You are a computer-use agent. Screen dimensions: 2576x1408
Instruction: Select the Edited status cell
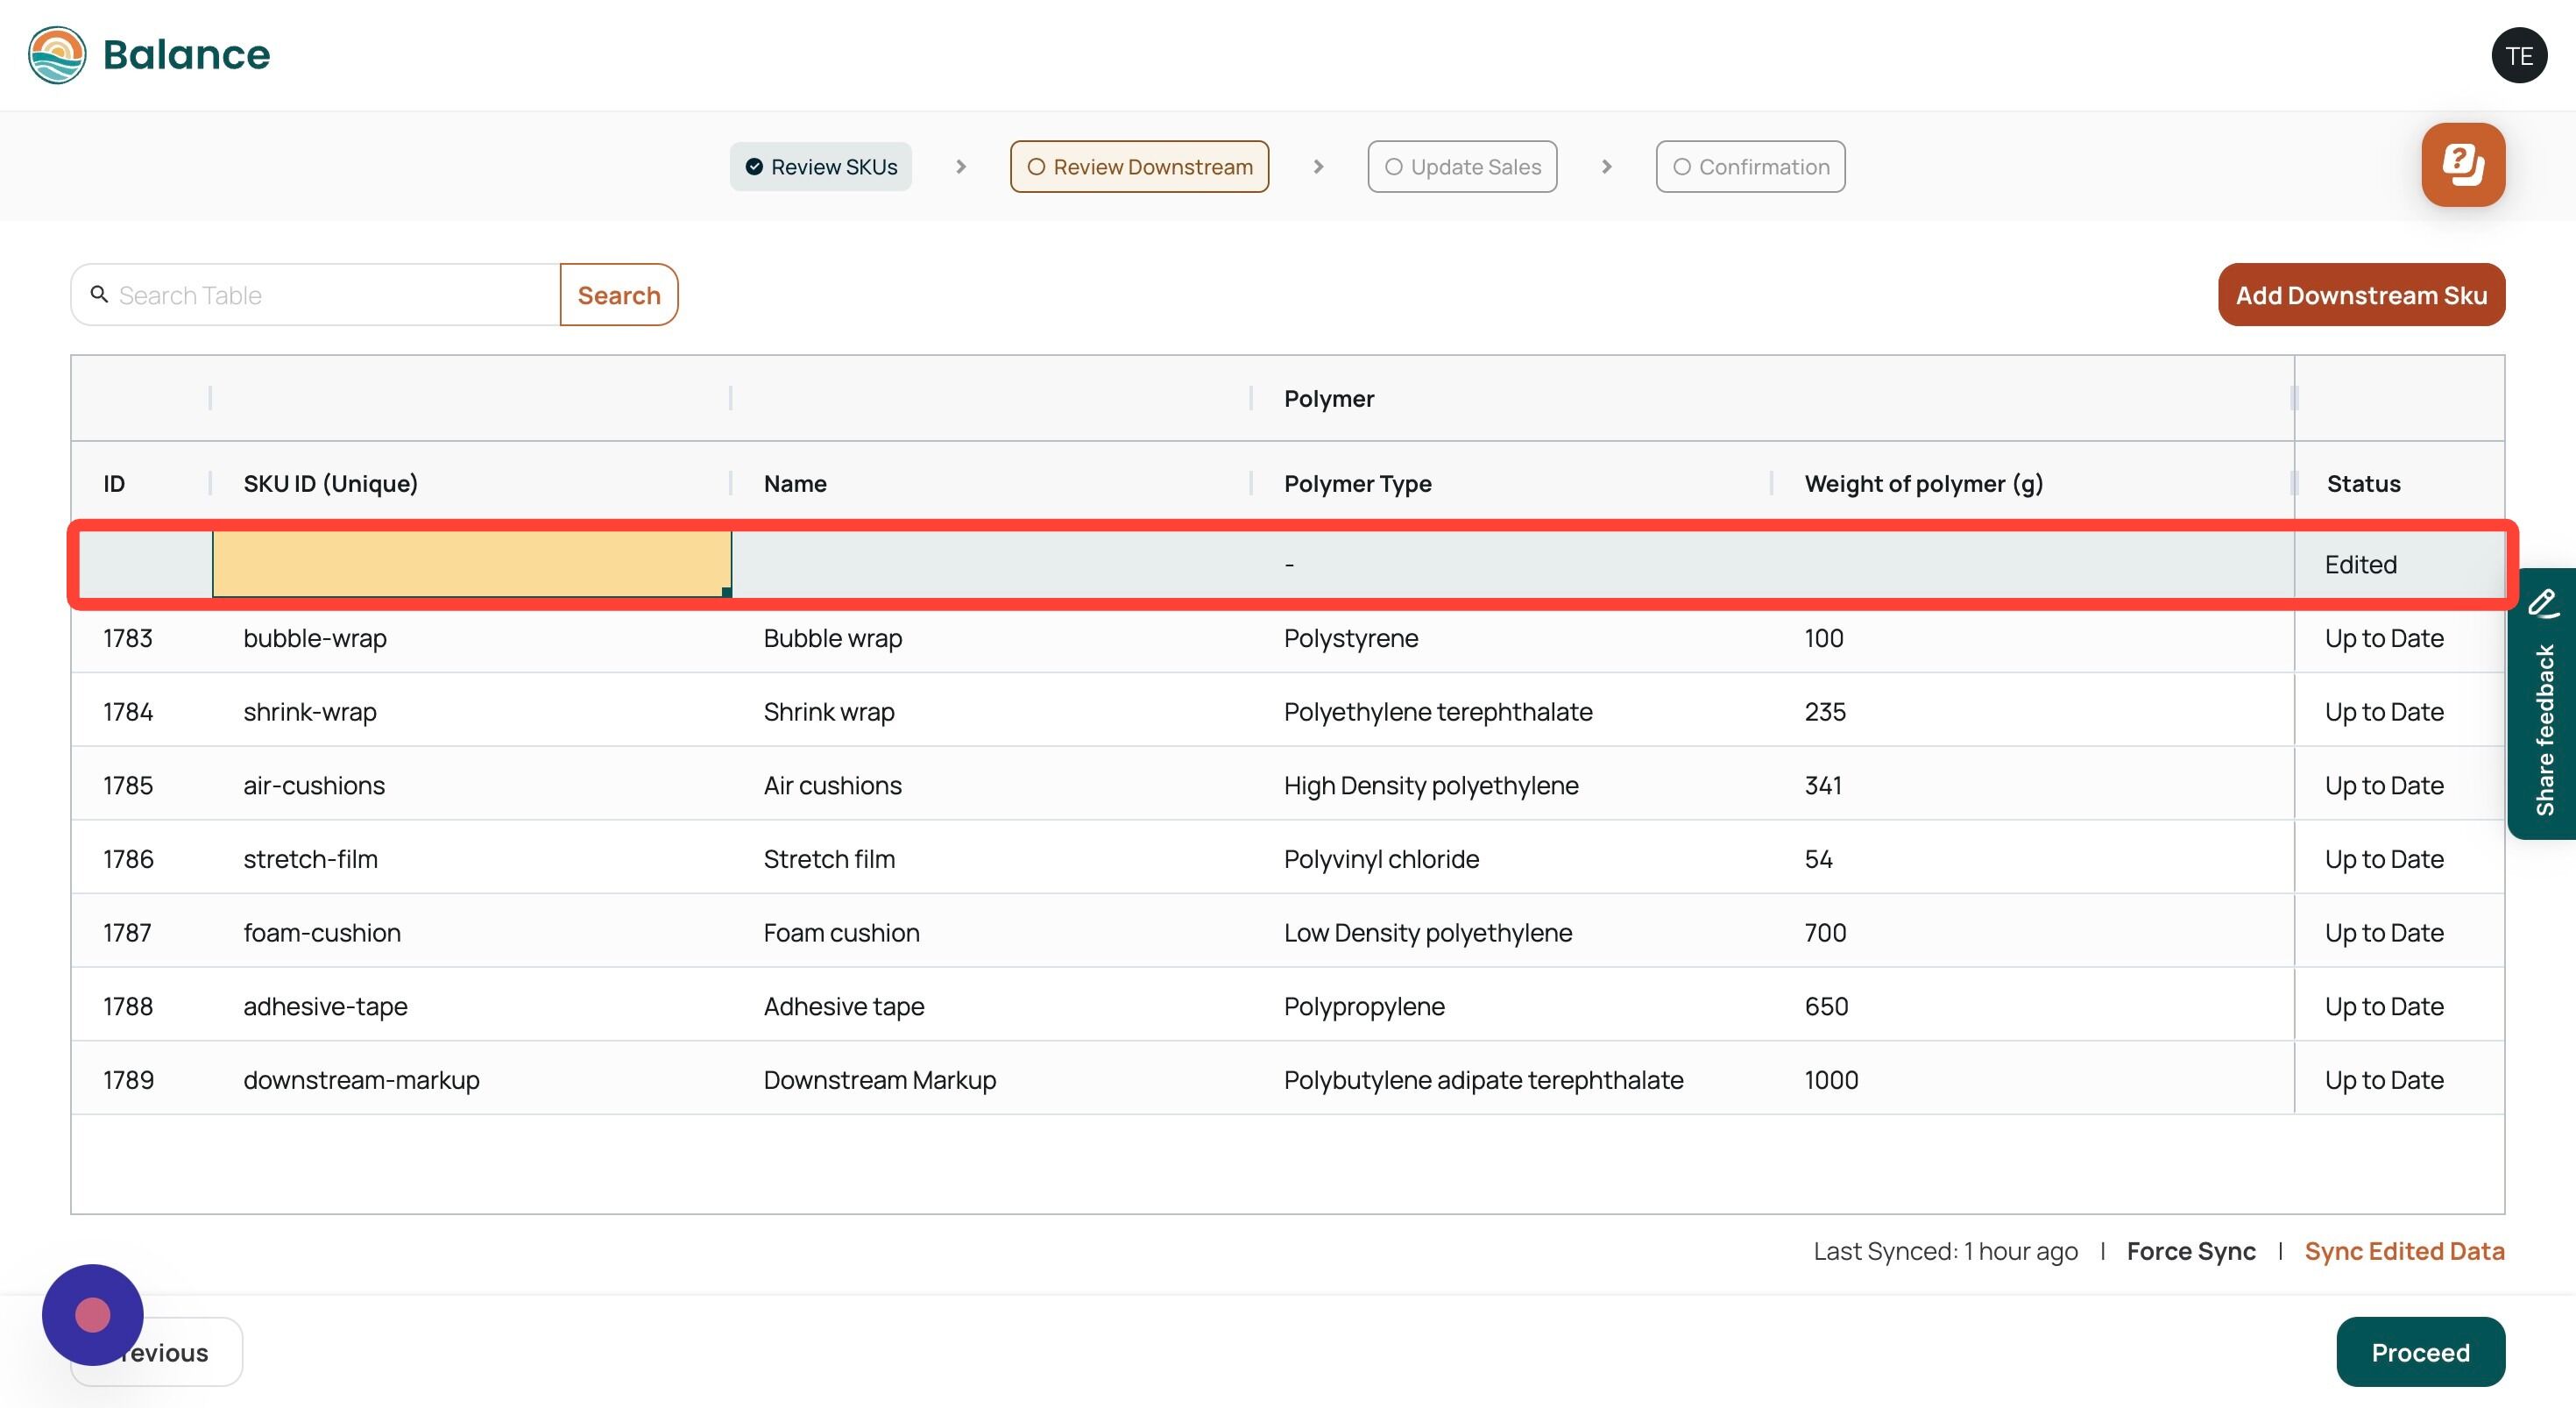2400,565
